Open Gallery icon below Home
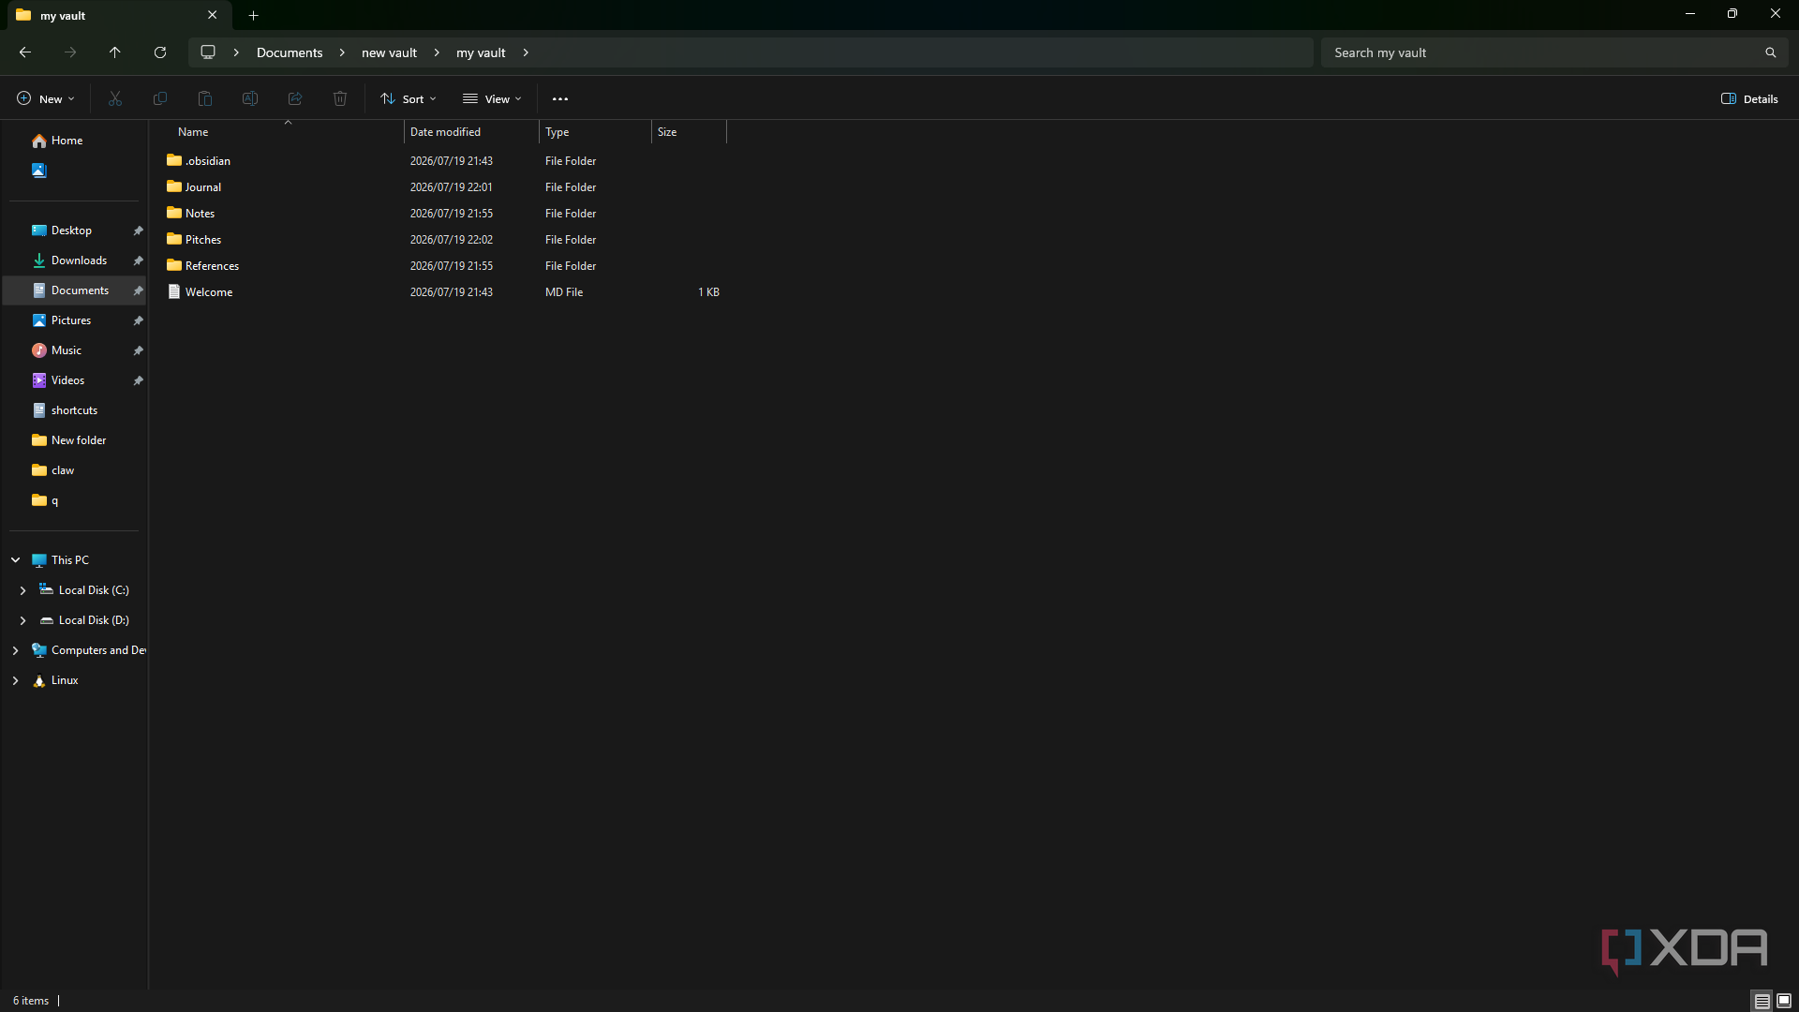 [39, 171]
